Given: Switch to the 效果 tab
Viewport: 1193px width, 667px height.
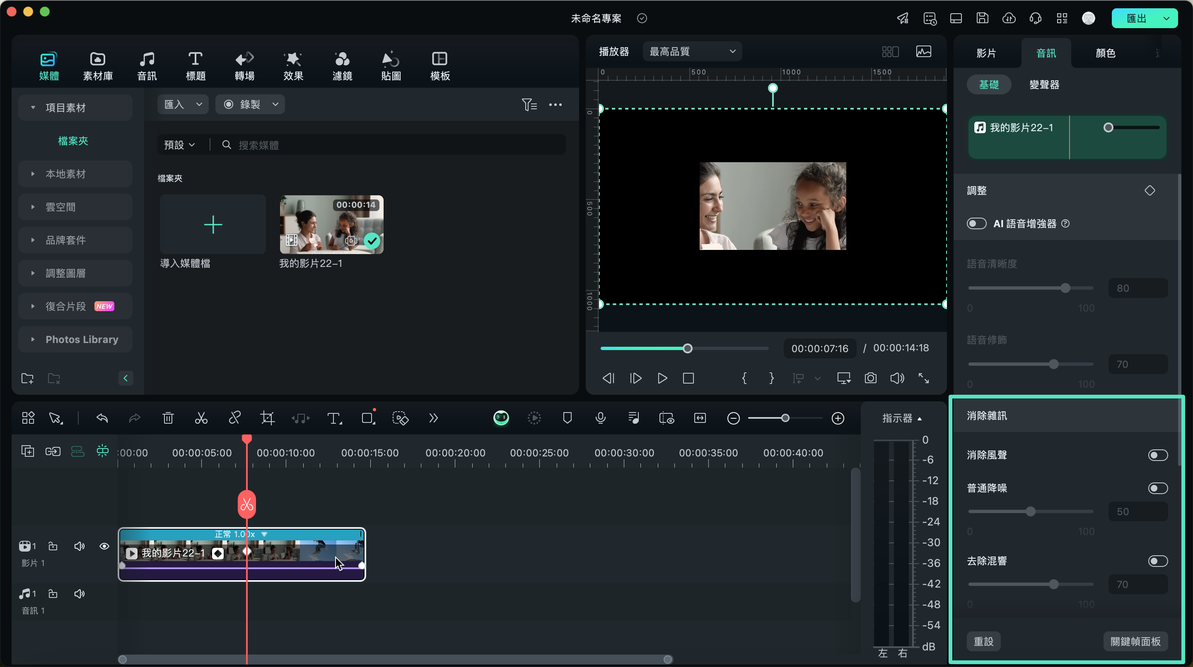Looking at the screenshot, I should [293, 66].
